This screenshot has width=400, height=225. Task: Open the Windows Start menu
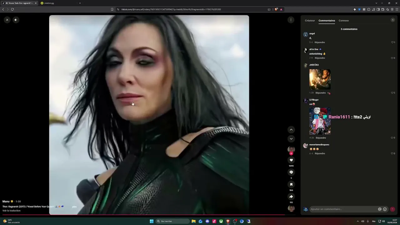[152, 221]
